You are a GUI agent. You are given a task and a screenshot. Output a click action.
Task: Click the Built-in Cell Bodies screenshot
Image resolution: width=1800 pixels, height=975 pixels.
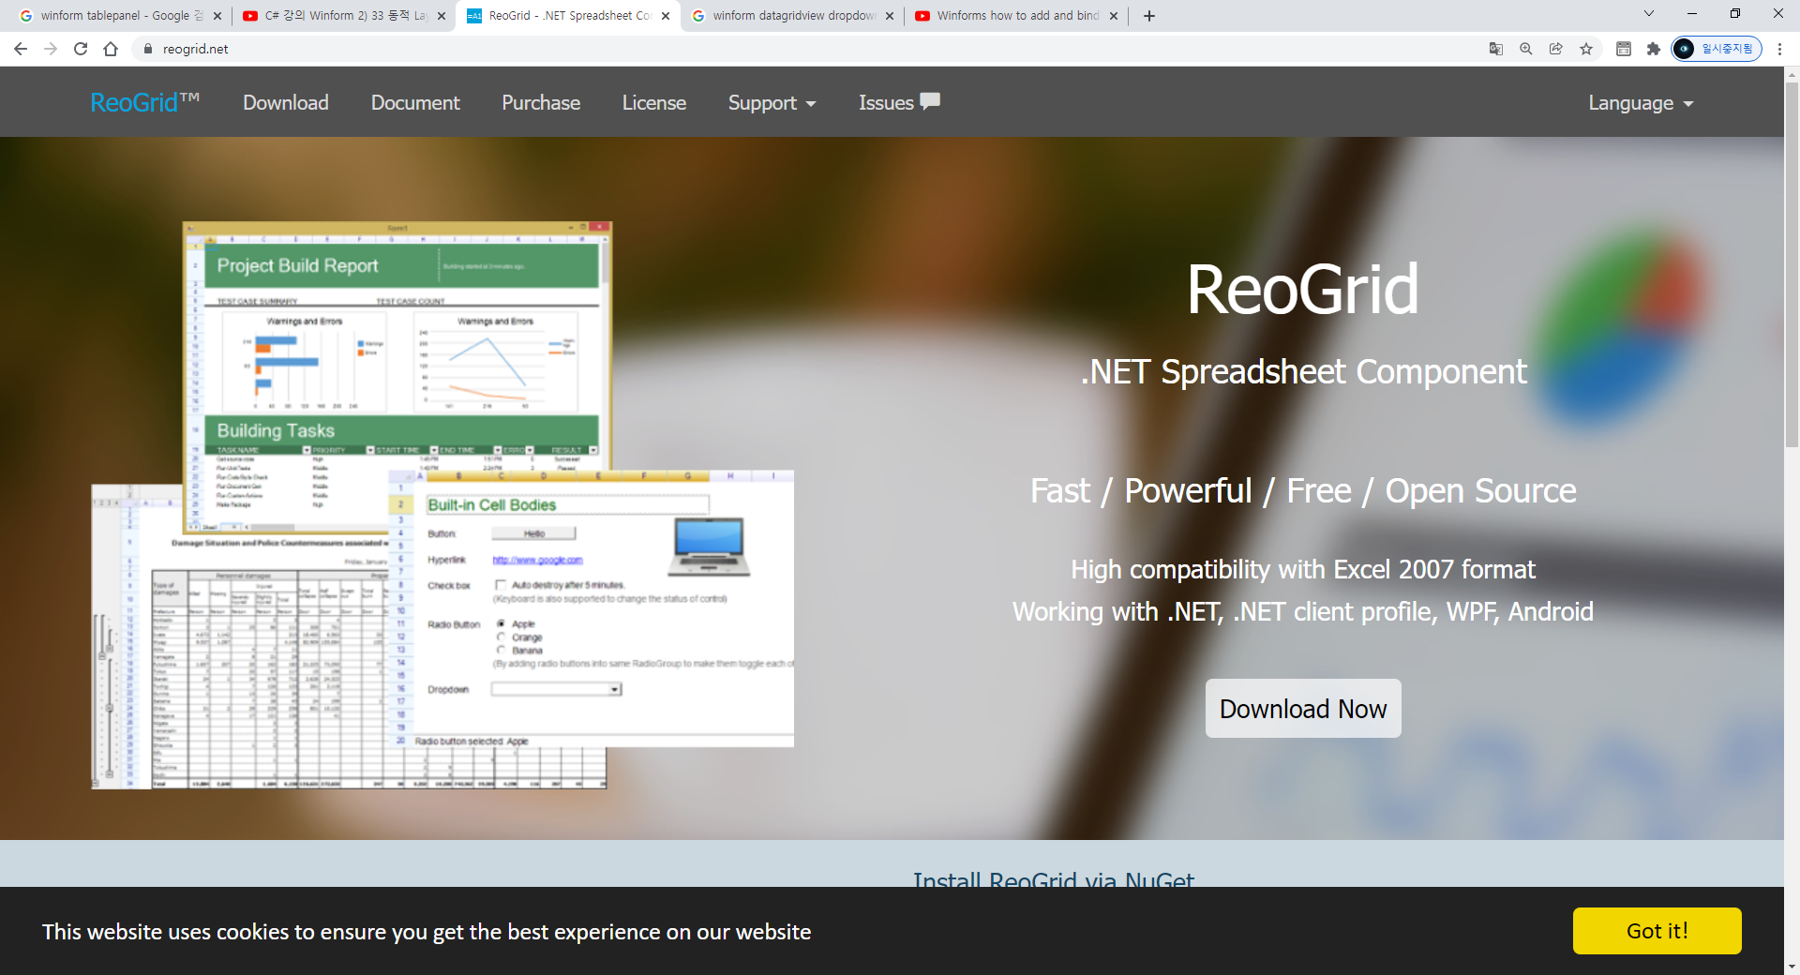click(x=592, y=608)
